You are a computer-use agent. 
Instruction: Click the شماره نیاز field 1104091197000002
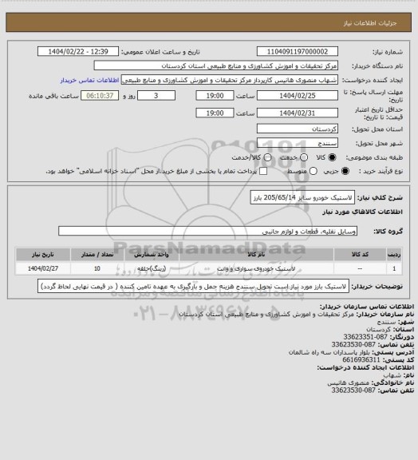click(x=298, y=51)
